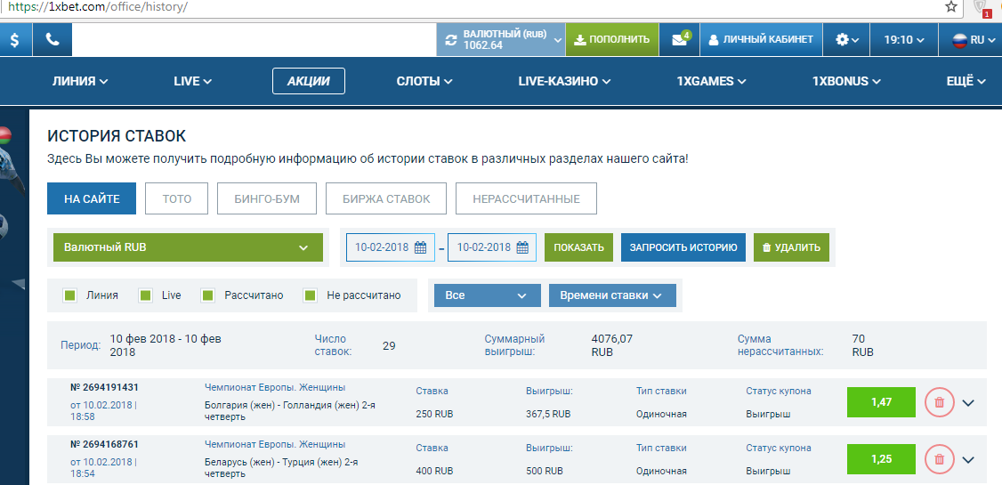
Task: Click the refresh balance icon
Action: (450, 40)
